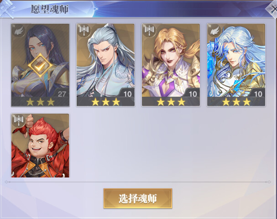Choose the blue-haired ice hero card
Screen dimensions: 277x219
(236, 65)
